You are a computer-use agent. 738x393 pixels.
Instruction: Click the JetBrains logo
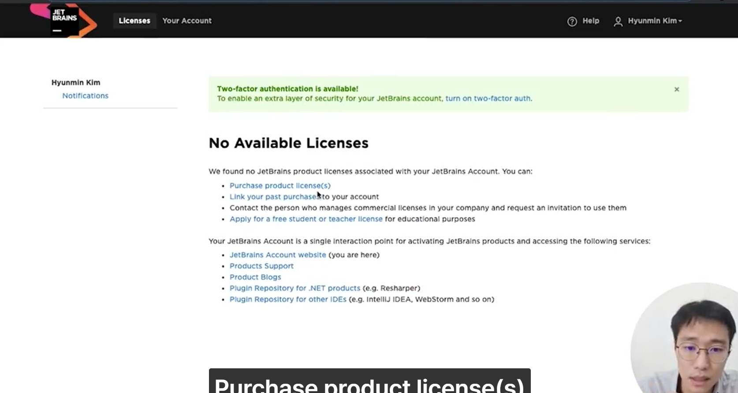point(63,21)
